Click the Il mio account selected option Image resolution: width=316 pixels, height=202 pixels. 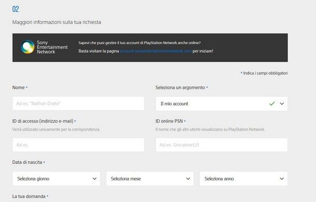pos(175,104)
